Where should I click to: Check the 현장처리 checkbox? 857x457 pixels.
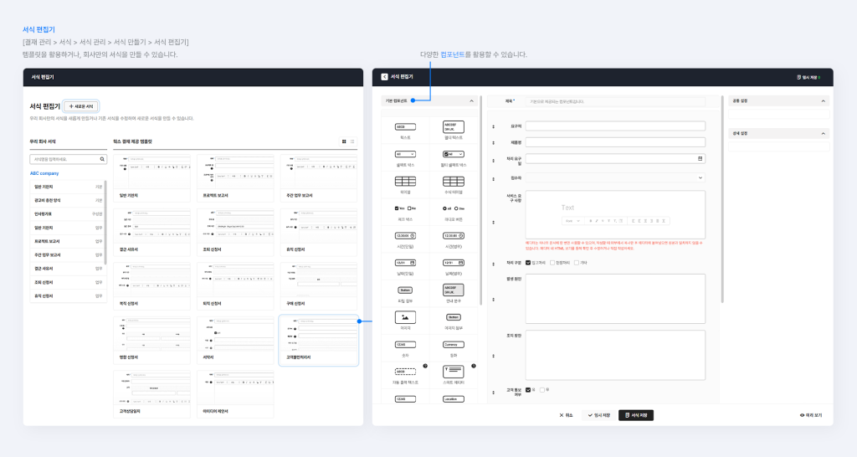(552, 262)
